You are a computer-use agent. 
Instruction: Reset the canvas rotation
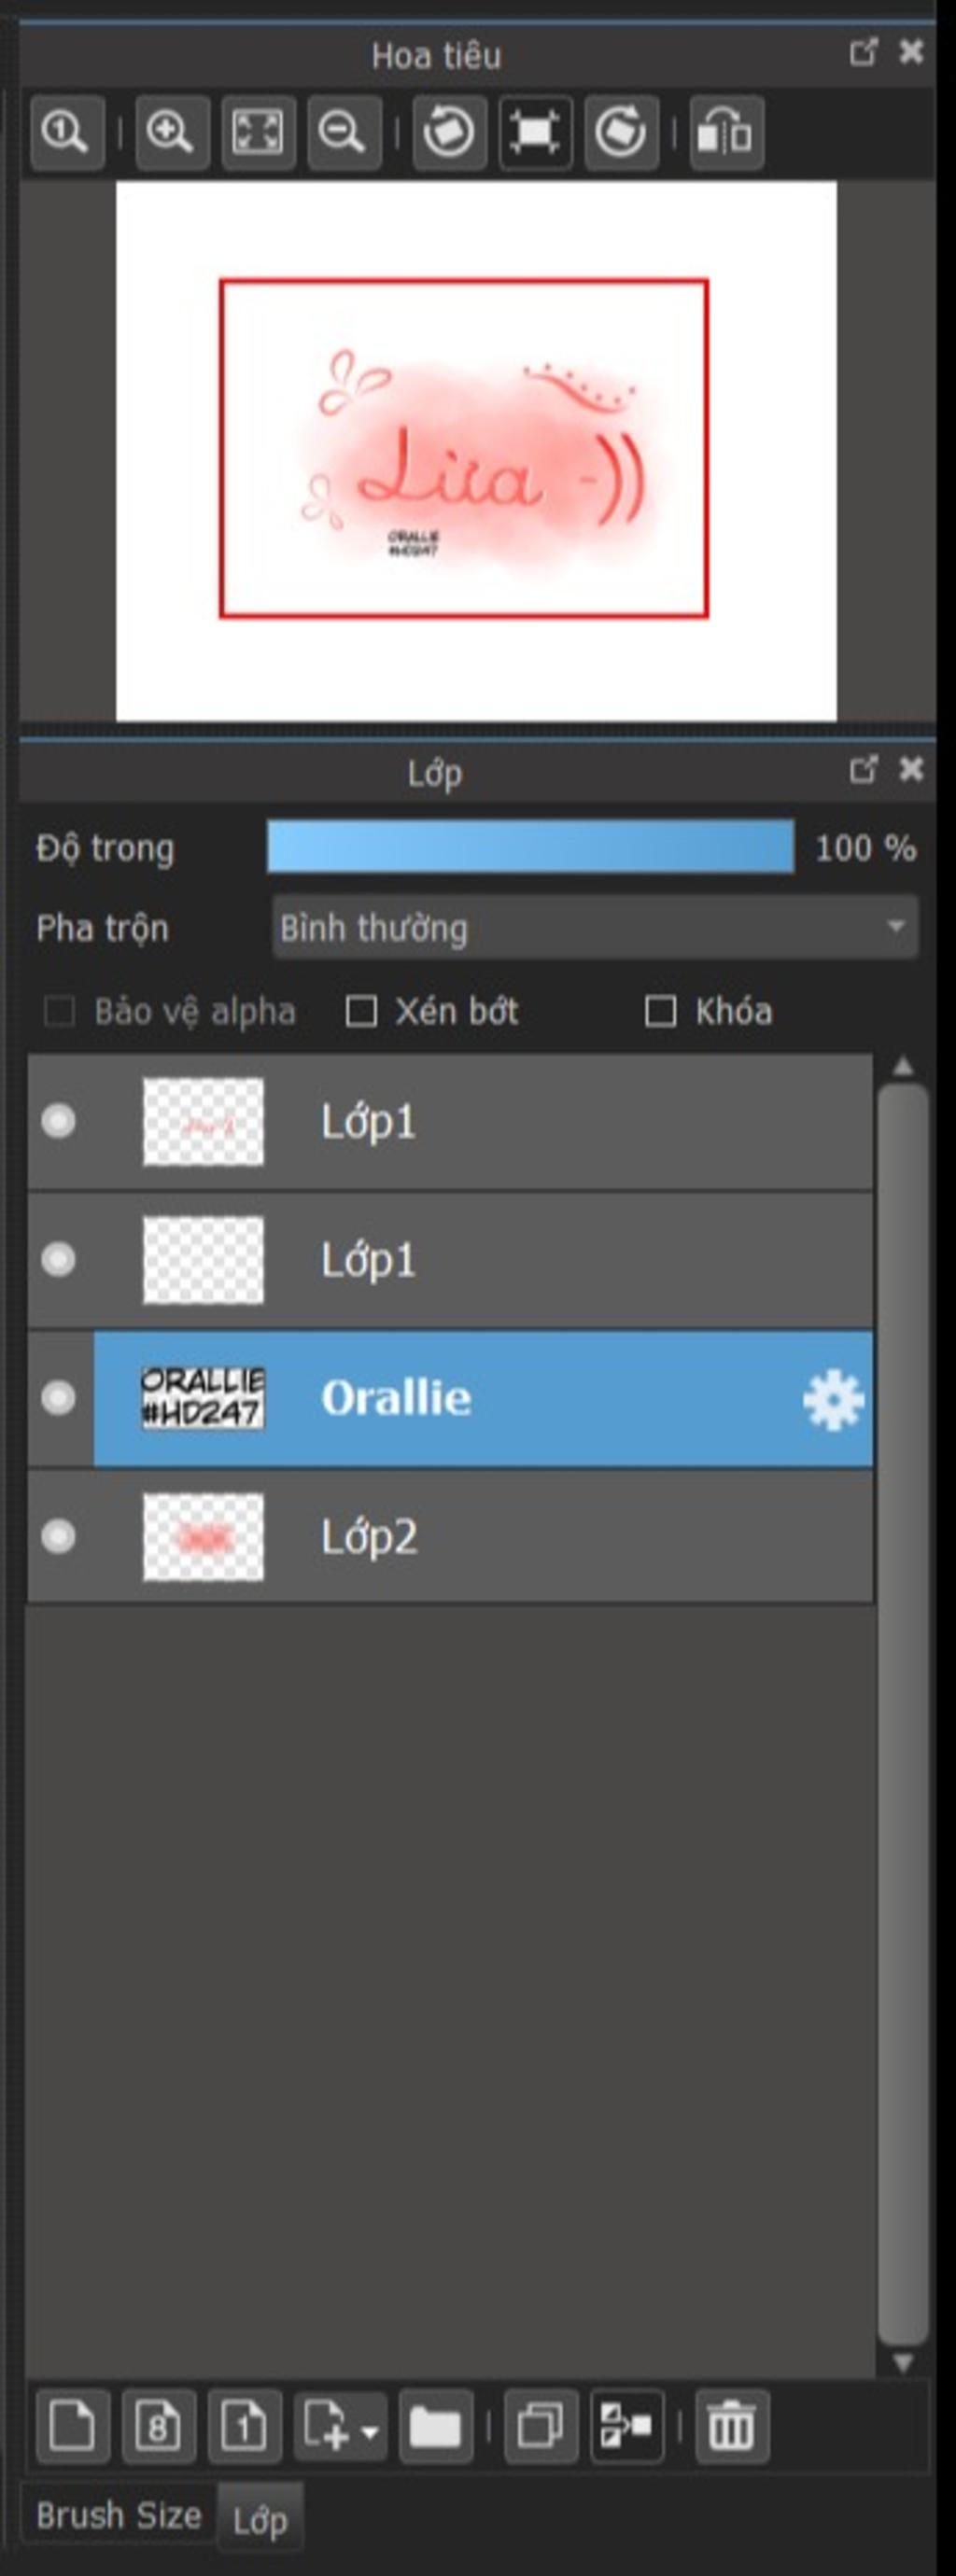click(x=535, y=132)
